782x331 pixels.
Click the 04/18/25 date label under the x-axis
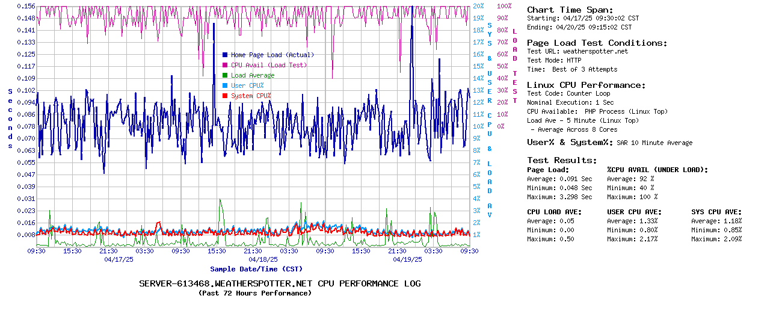(263, 259)
